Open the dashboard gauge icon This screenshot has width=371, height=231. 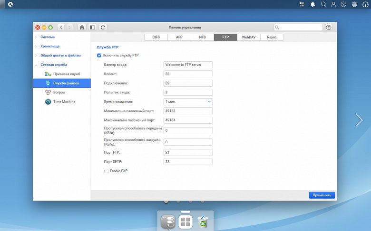[365, 4]
